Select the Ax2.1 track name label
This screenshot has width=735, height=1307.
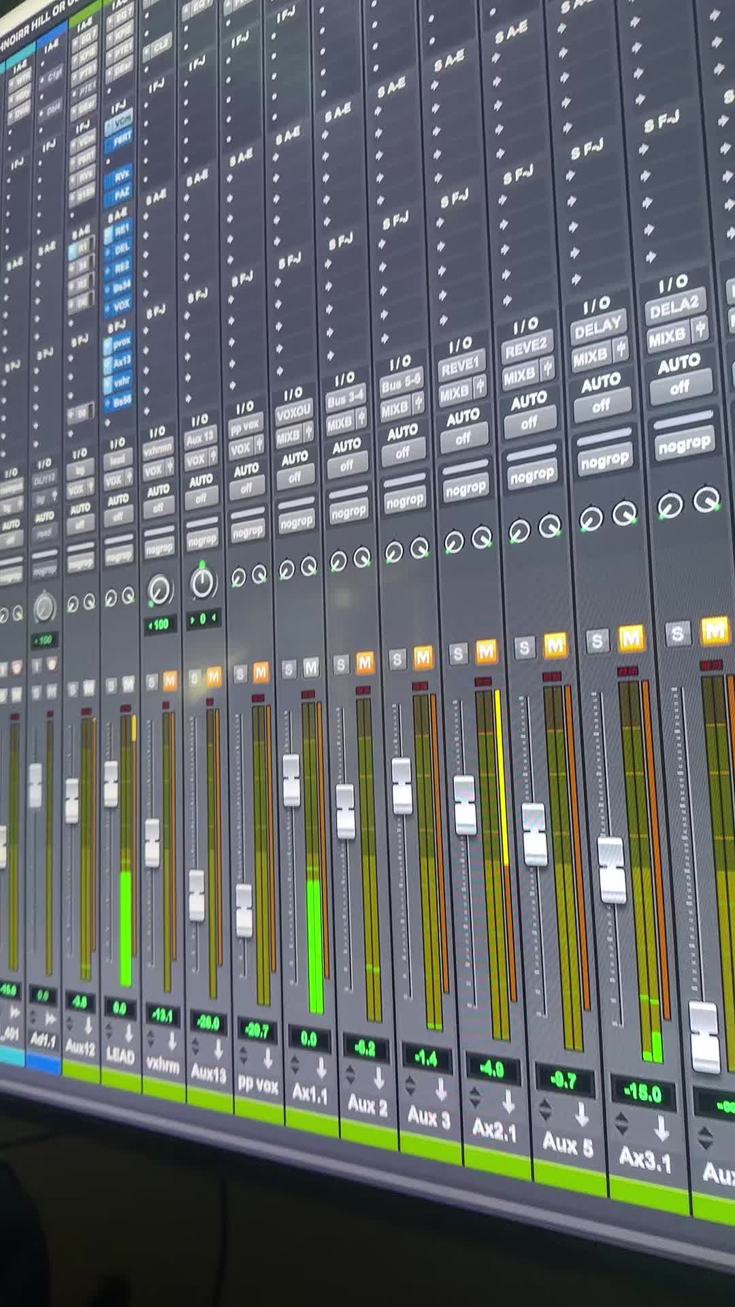click(x=494, y=1129)
